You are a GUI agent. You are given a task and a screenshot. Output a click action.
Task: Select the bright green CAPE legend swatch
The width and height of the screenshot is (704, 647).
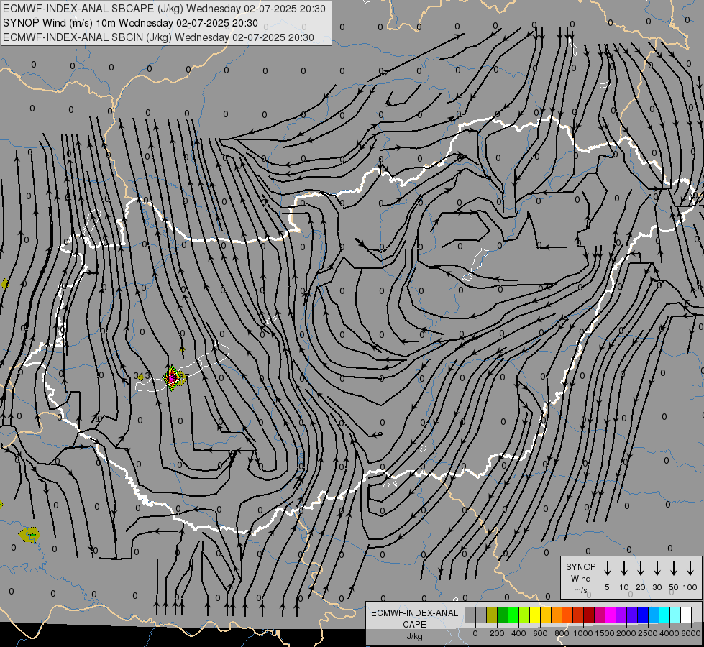pos(513,615)
